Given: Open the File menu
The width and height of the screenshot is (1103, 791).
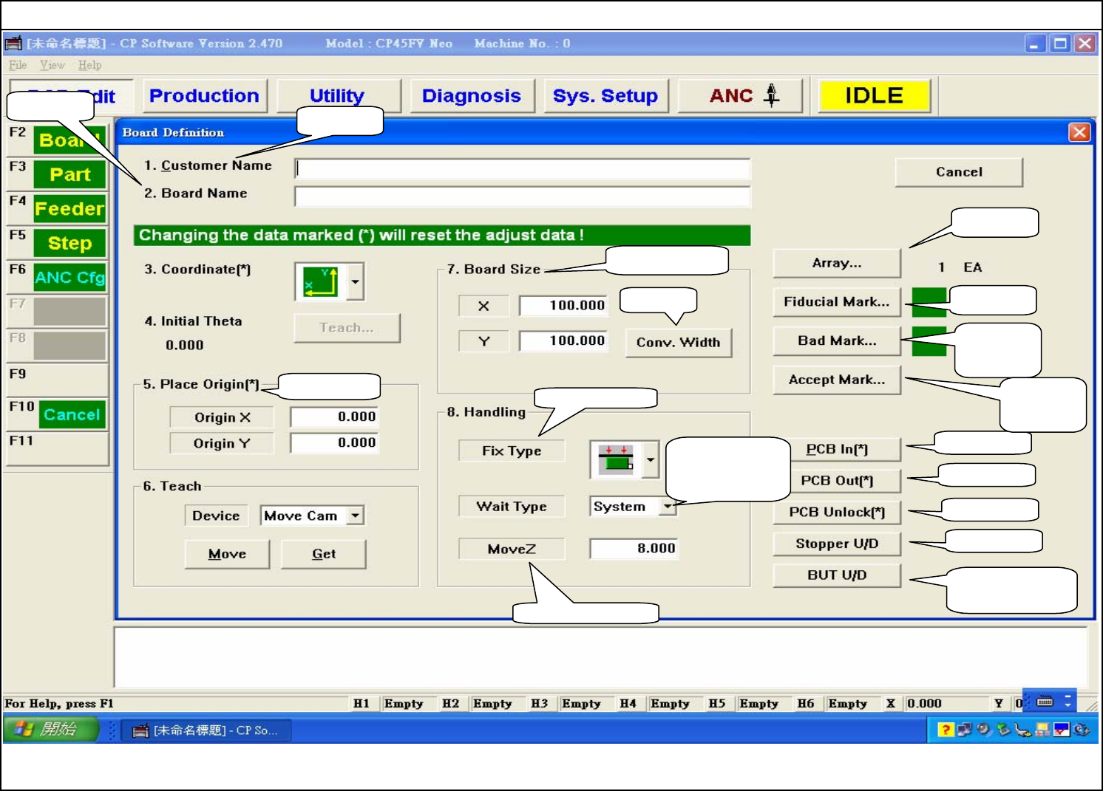Looking at the screenshot, I should point(18,65).
